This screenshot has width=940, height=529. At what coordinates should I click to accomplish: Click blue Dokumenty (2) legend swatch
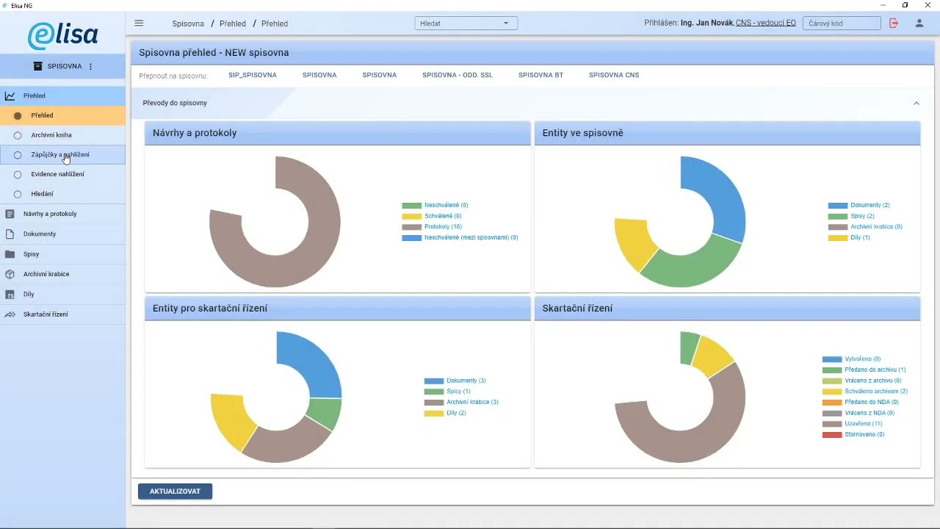point(838,206)
